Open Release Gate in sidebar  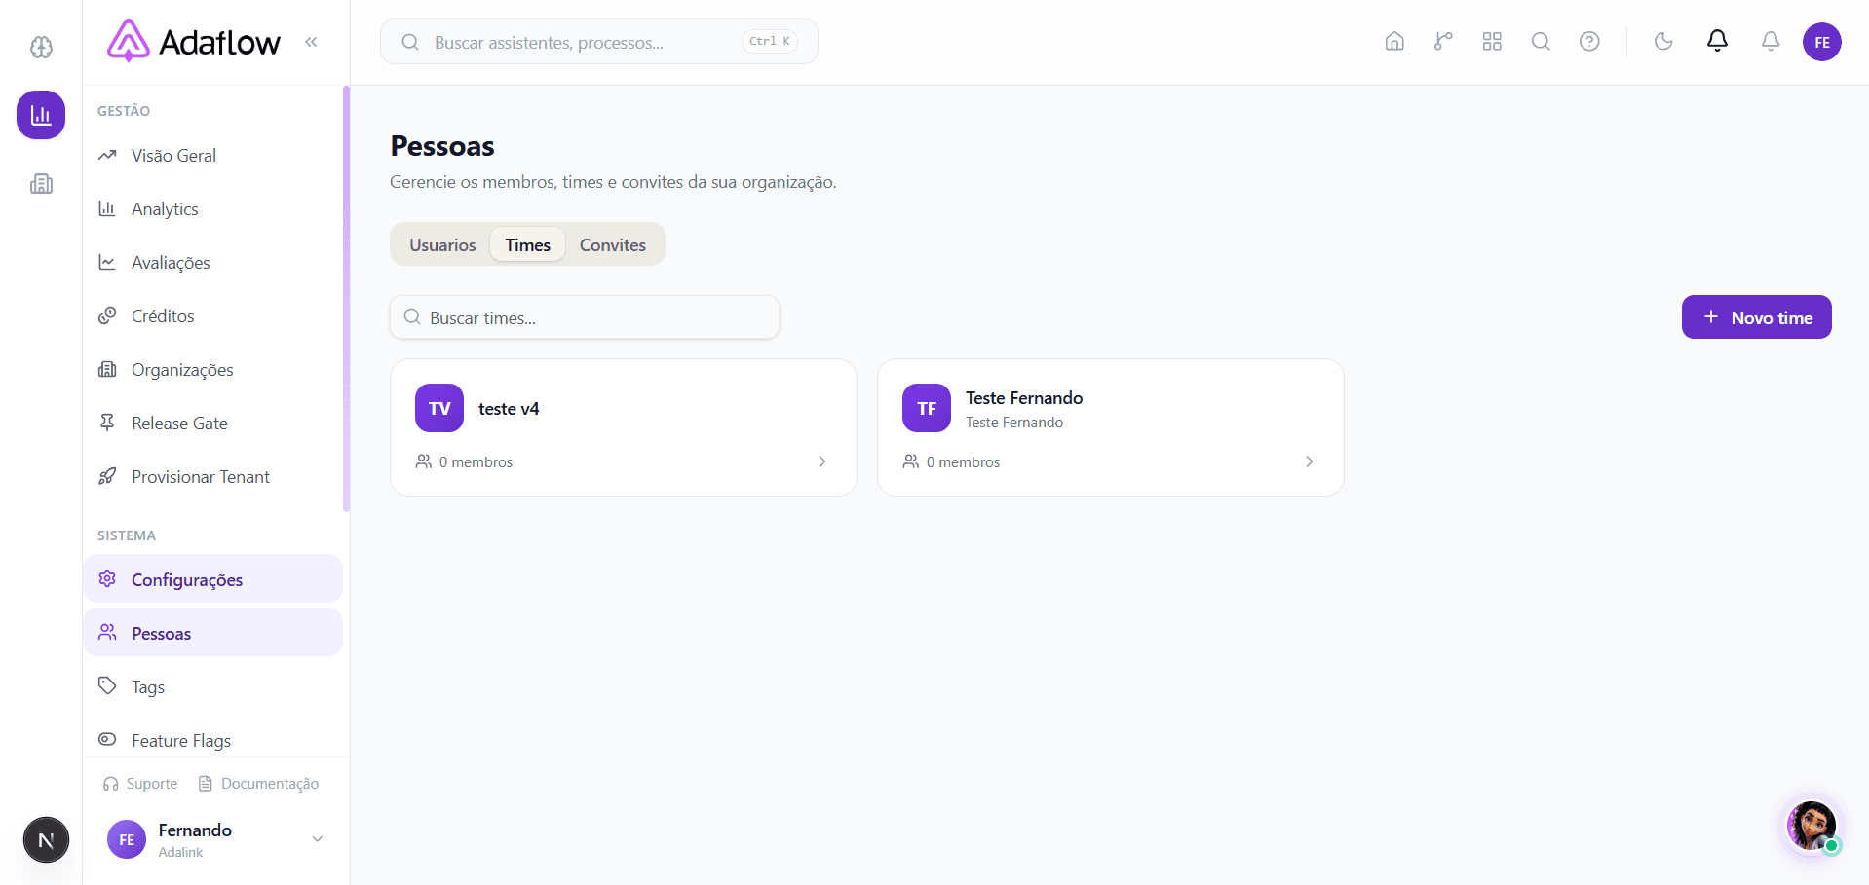tap(212, 424)
